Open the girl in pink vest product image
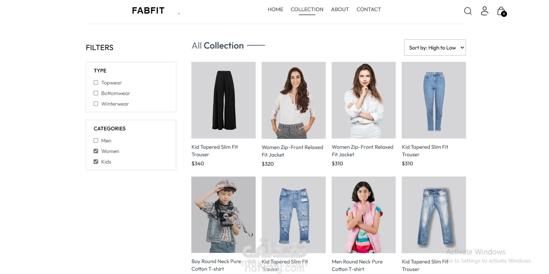The height and width of the screenshot is (274, 549). [364, 215]
